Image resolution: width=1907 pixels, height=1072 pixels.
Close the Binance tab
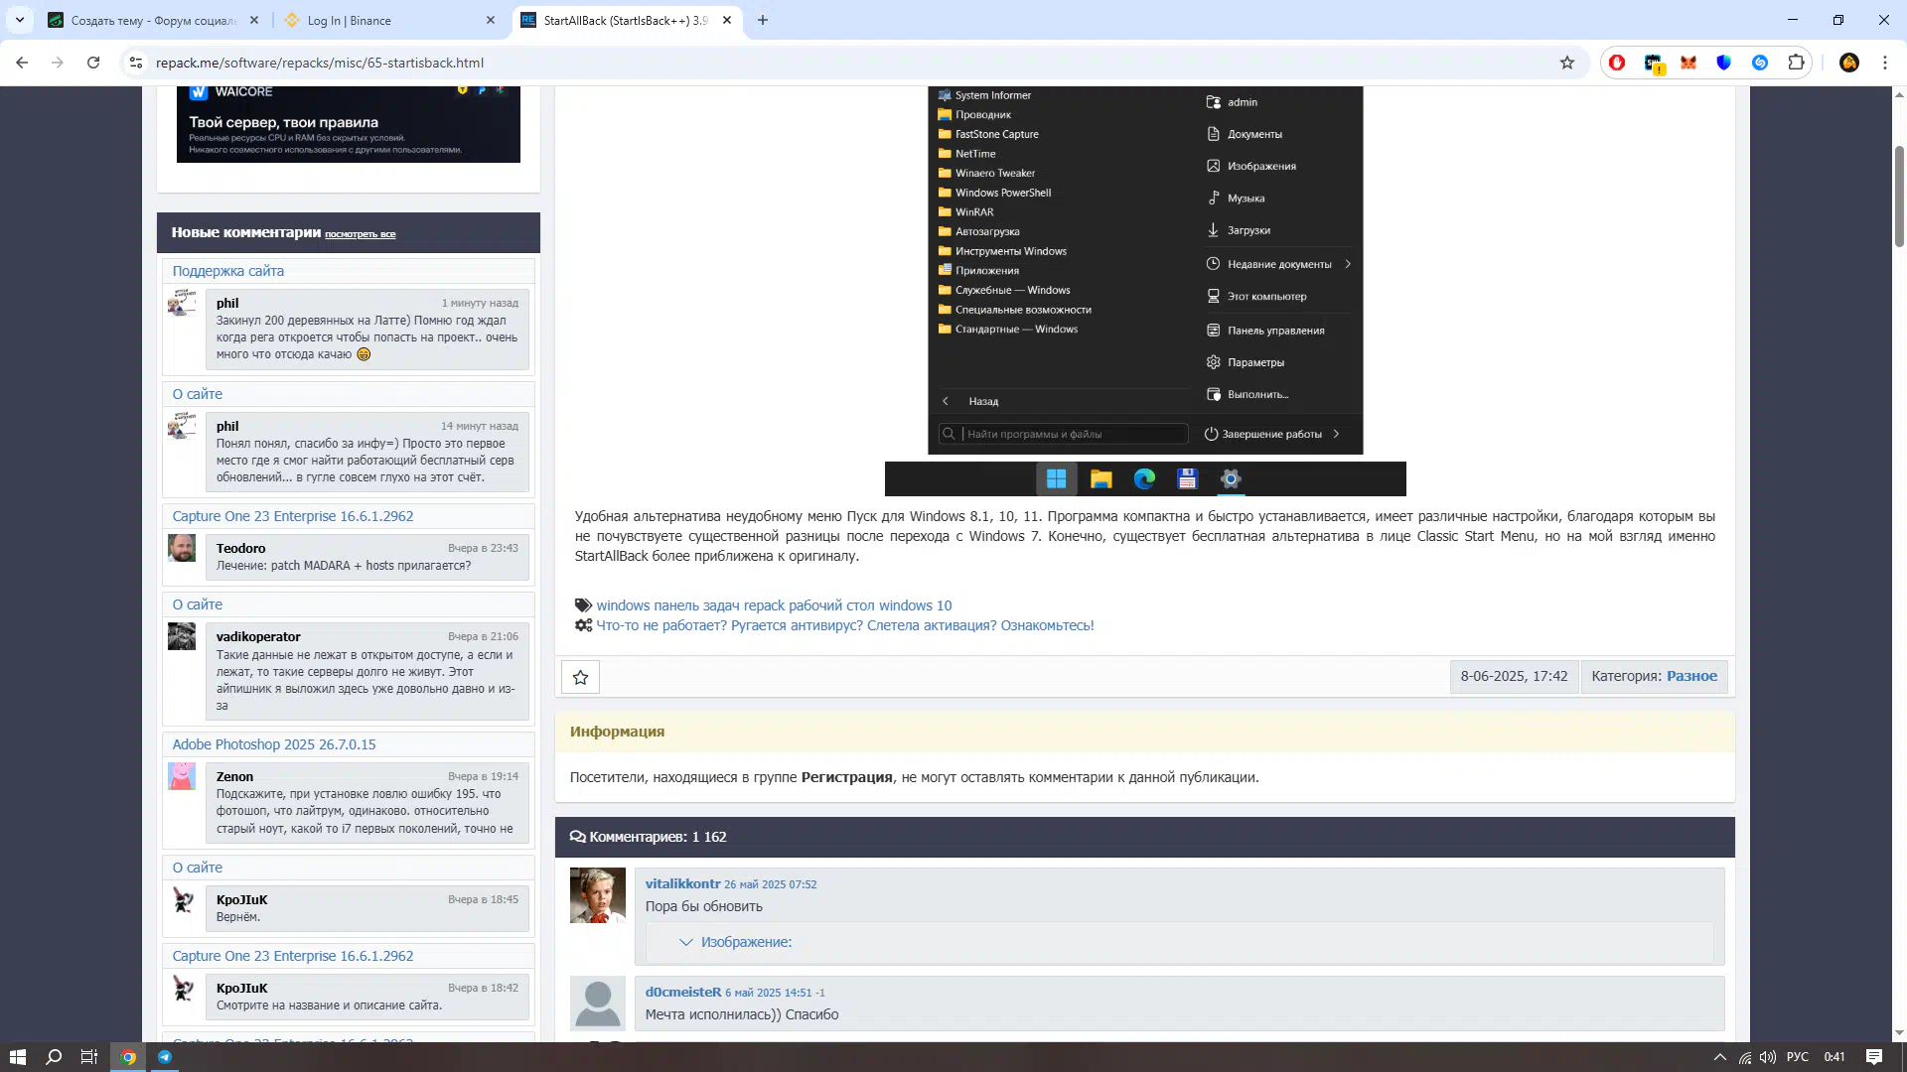point(491,20)
